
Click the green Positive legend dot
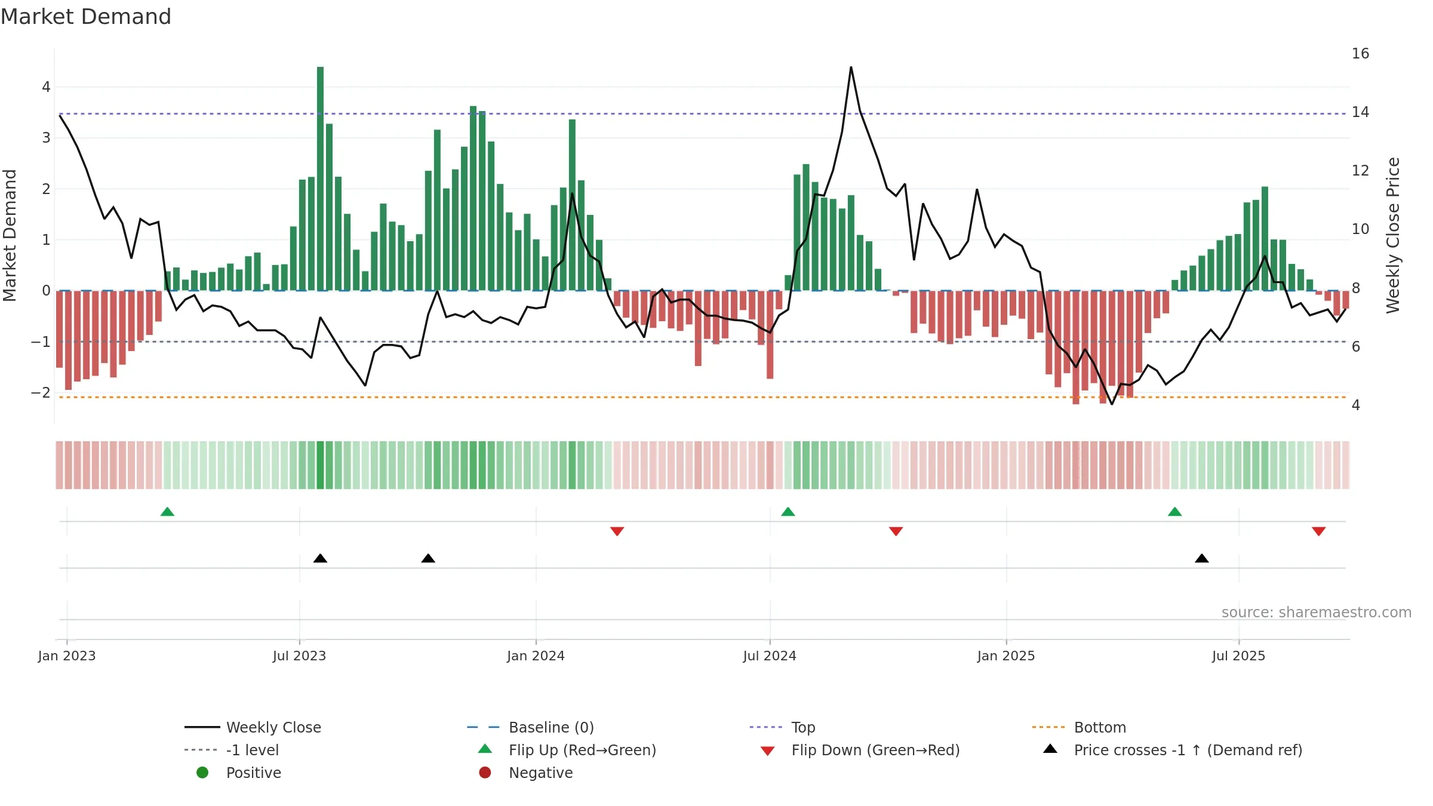(x=202, y=773)
